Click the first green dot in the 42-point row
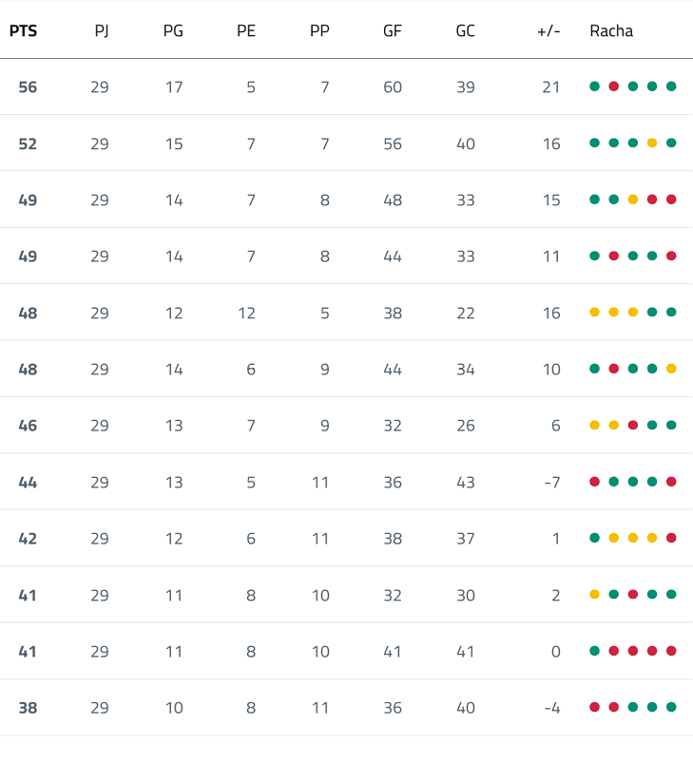The width and height of the screenshot is (693, 763). tap(594, 538)
